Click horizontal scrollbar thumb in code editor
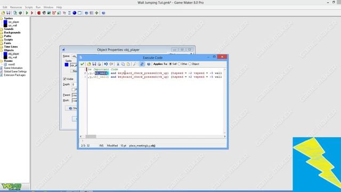 coord(91,137)
